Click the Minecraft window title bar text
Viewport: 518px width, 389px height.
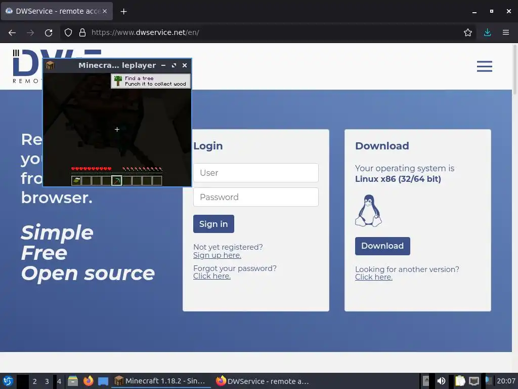117,65
